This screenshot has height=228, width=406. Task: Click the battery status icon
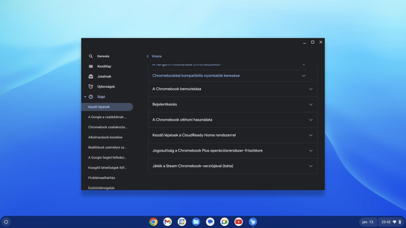[x=400, y=222]
